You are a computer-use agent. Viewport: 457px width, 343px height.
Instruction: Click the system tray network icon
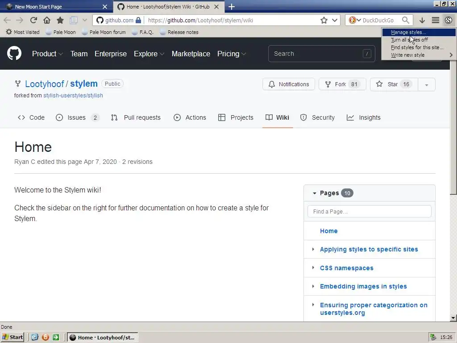(x=433, y=337)
